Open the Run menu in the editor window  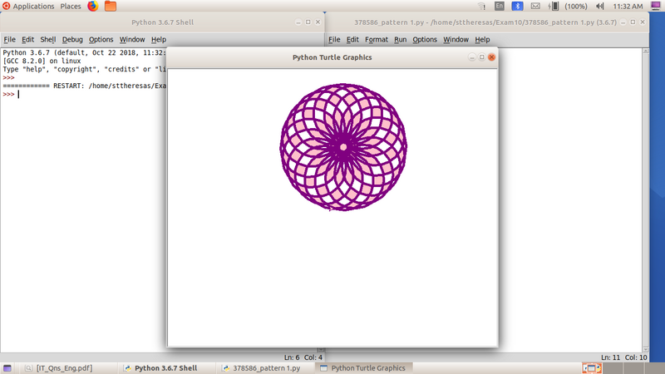pyautogui.click(x=400, y=39)
